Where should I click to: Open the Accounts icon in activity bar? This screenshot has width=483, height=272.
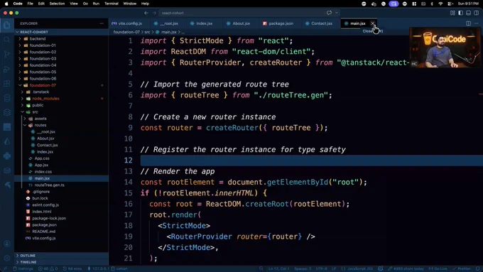tap(7, 244)
